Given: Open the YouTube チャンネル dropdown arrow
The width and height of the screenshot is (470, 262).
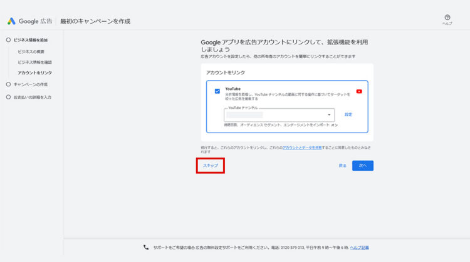Looking at the screenshot, I should pyautogui.click(x=329, y=115).
